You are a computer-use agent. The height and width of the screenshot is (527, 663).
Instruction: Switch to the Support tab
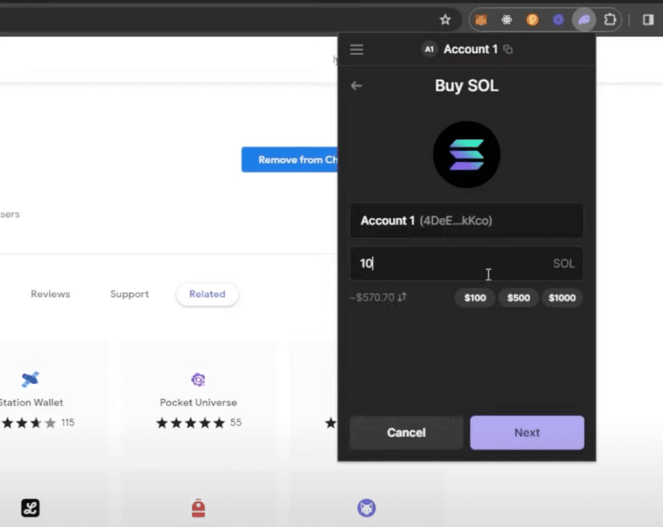coord(129,294)
